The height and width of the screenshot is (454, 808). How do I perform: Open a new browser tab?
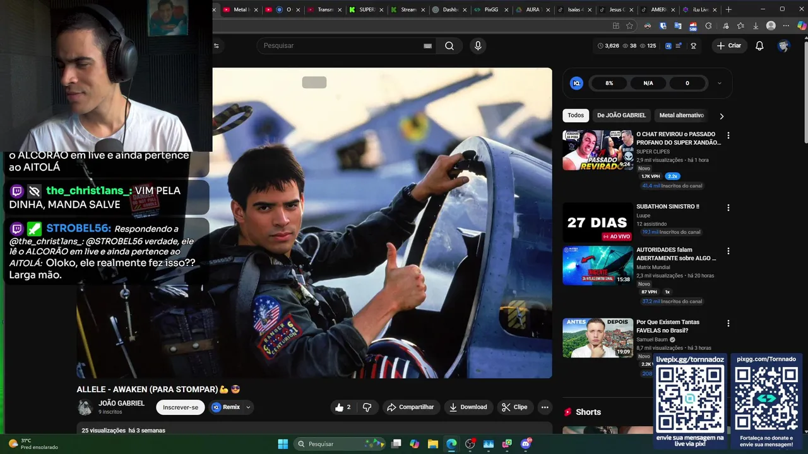coord(728,9)
